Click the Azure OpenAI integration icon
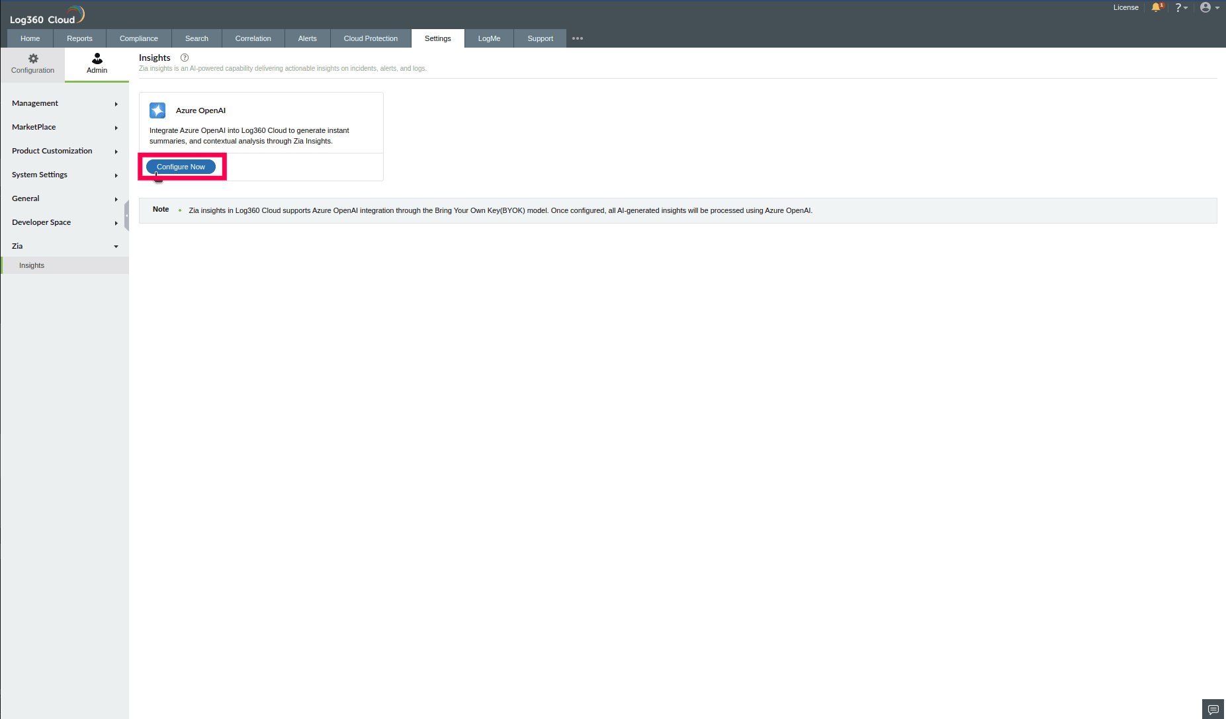The height and width of the screenshot is (719, 1226). (157, 110)
